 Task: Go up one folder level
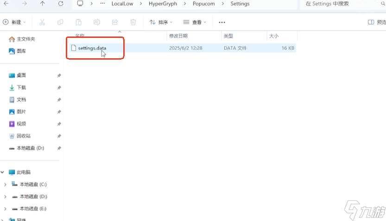tap(43, 4)
